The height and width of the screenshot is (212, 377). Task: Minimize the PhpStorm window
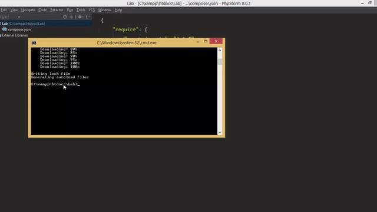point(362,3)
